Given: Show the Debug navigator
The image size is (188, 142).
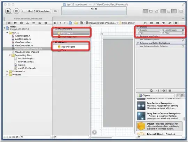Looking at the screenshot, I should (x=33, y=23).
